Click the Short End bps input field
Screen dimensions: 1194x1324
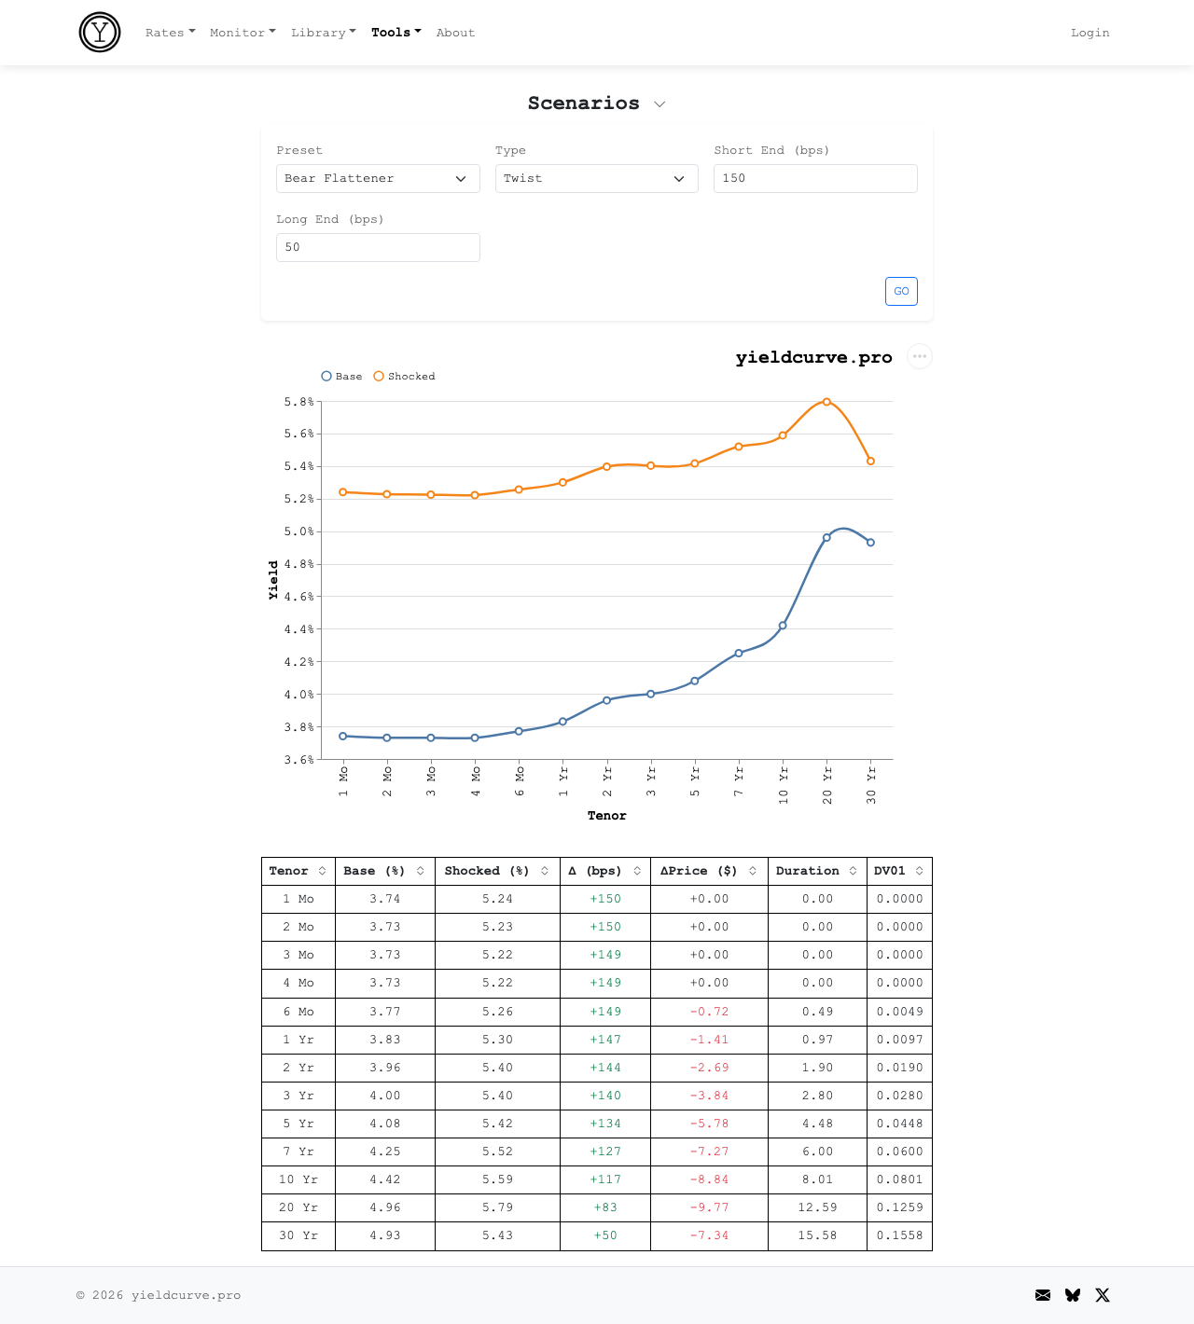[814, 179]
